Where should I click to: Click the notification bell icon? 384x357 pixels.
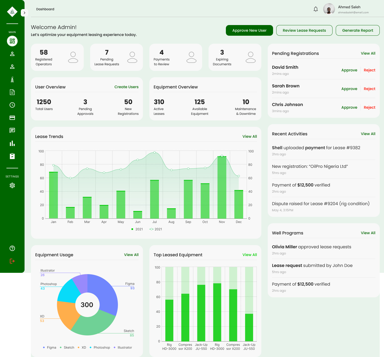[x=316, y=9]
